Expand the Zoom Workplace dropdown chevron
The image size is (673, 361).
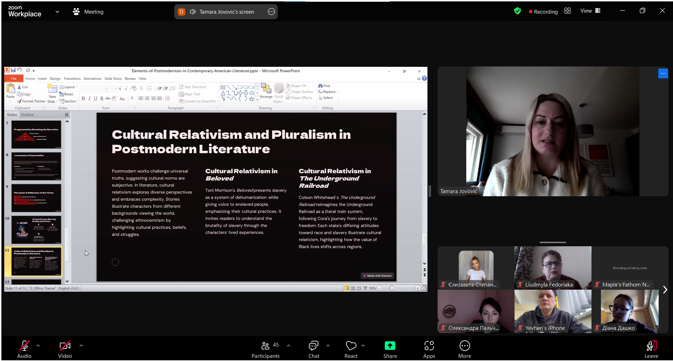[57, 12]
